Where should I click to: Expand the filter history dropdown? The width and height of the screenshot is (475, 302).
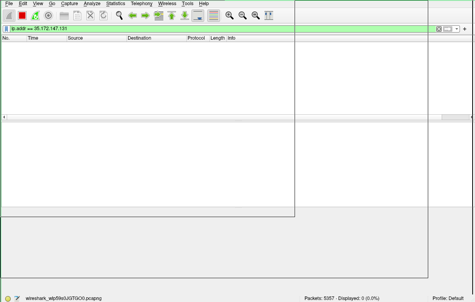pos(457,29)
